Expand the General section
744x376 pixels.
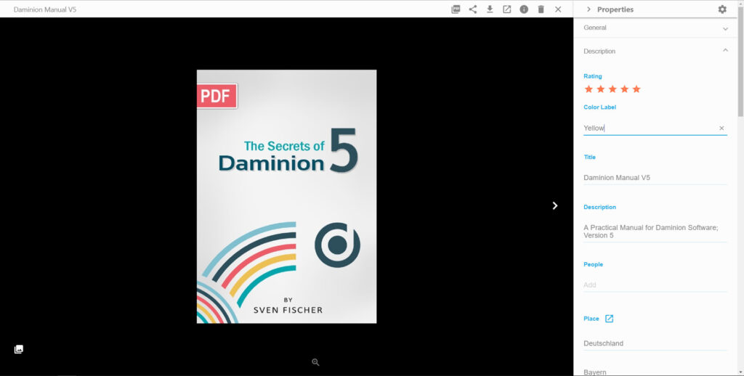725,28
